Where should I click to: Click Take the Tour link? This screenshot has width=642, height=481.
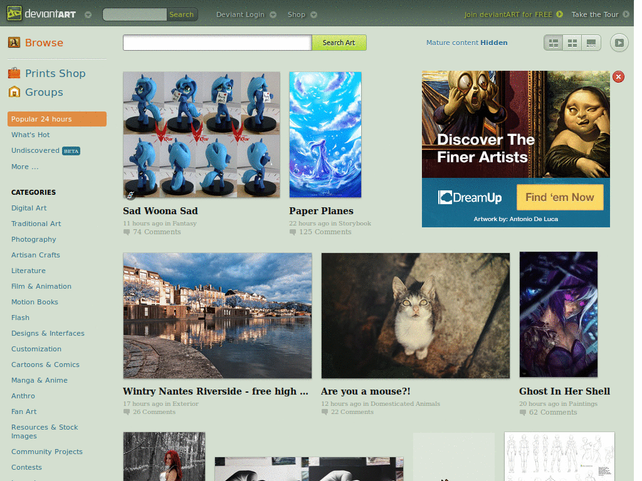[x=595, y=14]
